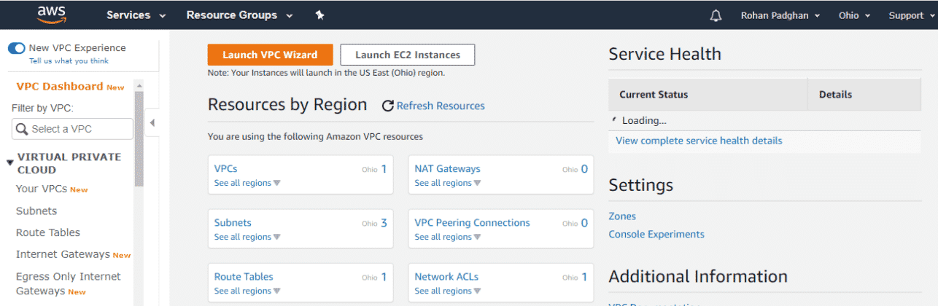Open Subnets in the sidebar
The height and width of the screenshot is (306, 938).
click(36, 211)
